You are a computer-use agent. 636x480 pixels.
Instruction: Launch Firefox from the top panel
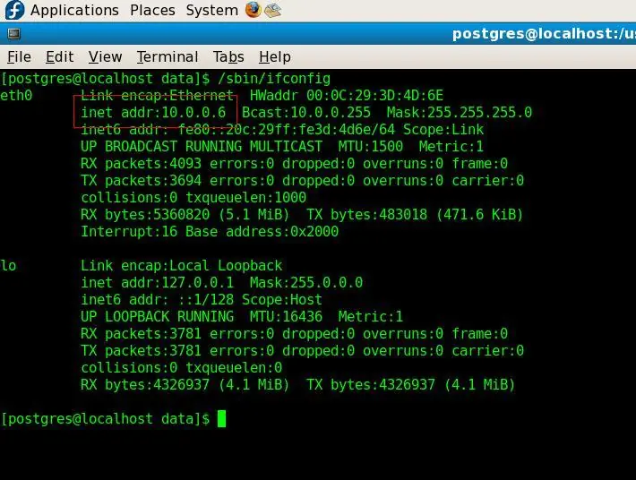click(x=254, y=11)
